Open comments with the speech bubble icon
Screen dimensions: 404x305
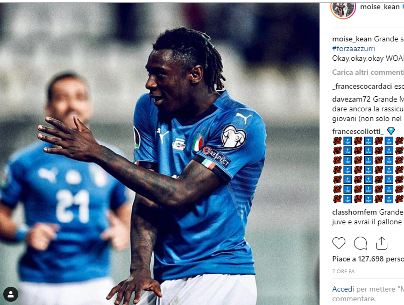pos(360,243)
